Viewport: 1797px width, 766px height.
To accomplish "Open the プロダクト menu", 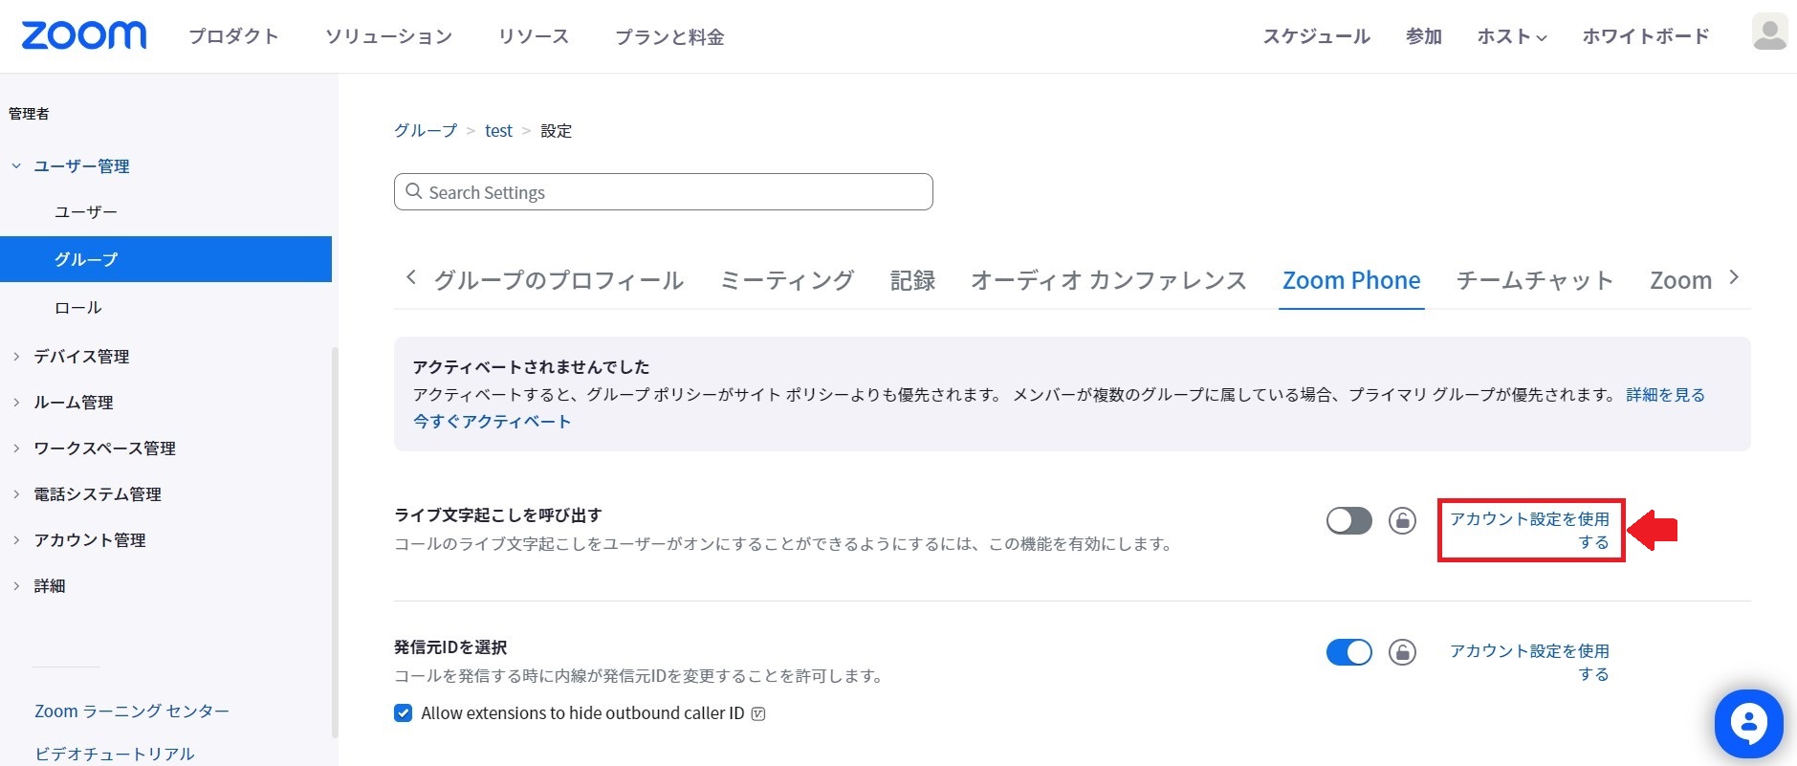I will point(233,36).
